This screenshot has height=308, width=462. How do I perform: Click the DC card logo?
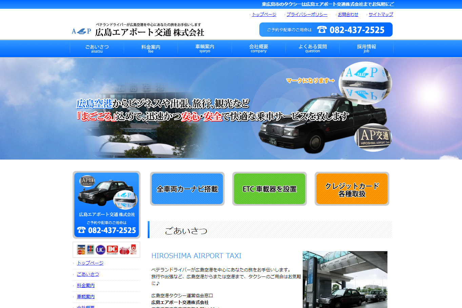[x=112, y=250]
